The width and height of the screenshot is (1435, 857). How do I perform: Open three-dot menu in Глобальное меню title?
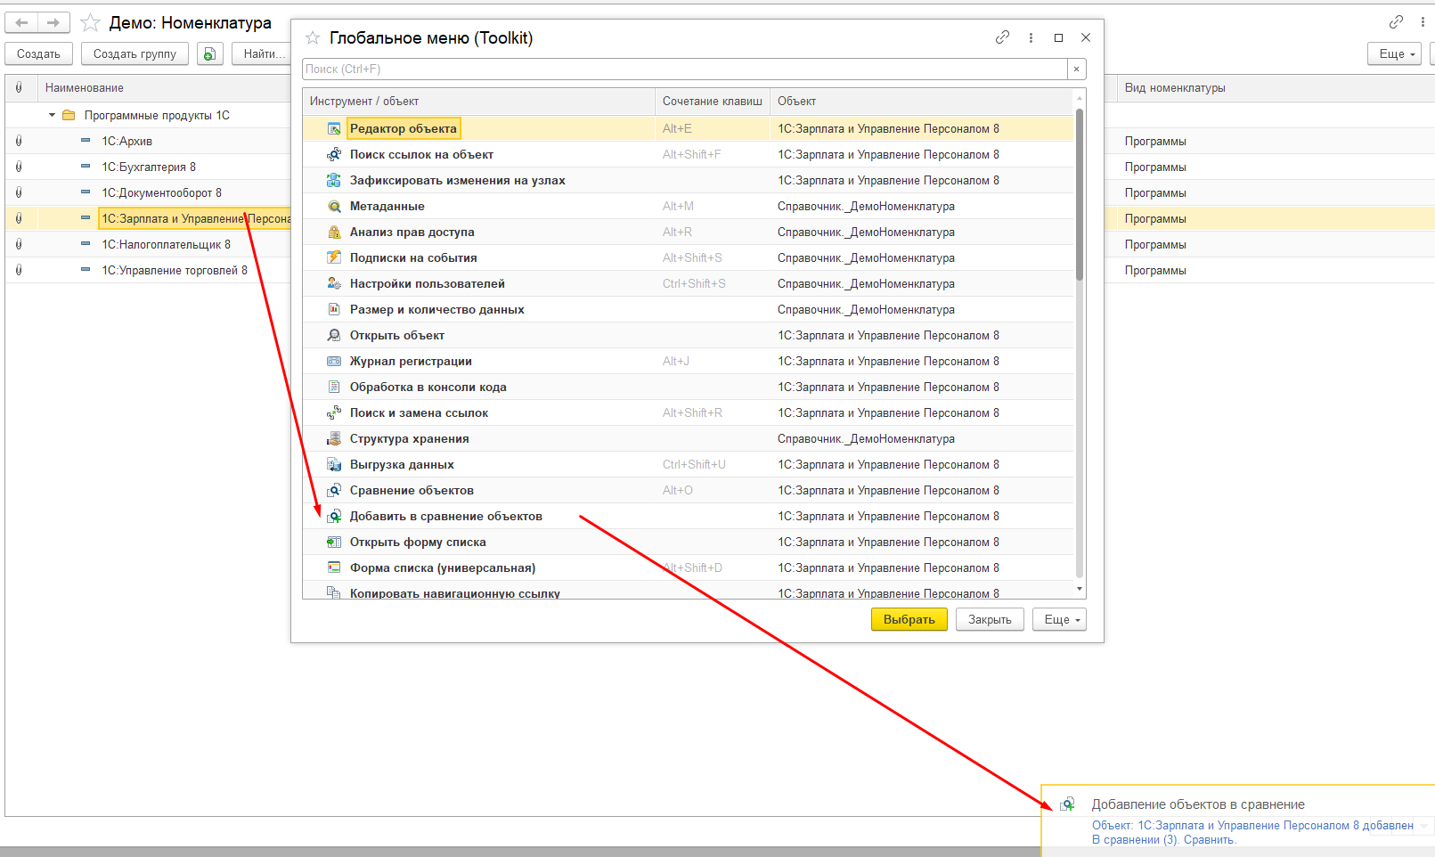(x=1031, y=37)
